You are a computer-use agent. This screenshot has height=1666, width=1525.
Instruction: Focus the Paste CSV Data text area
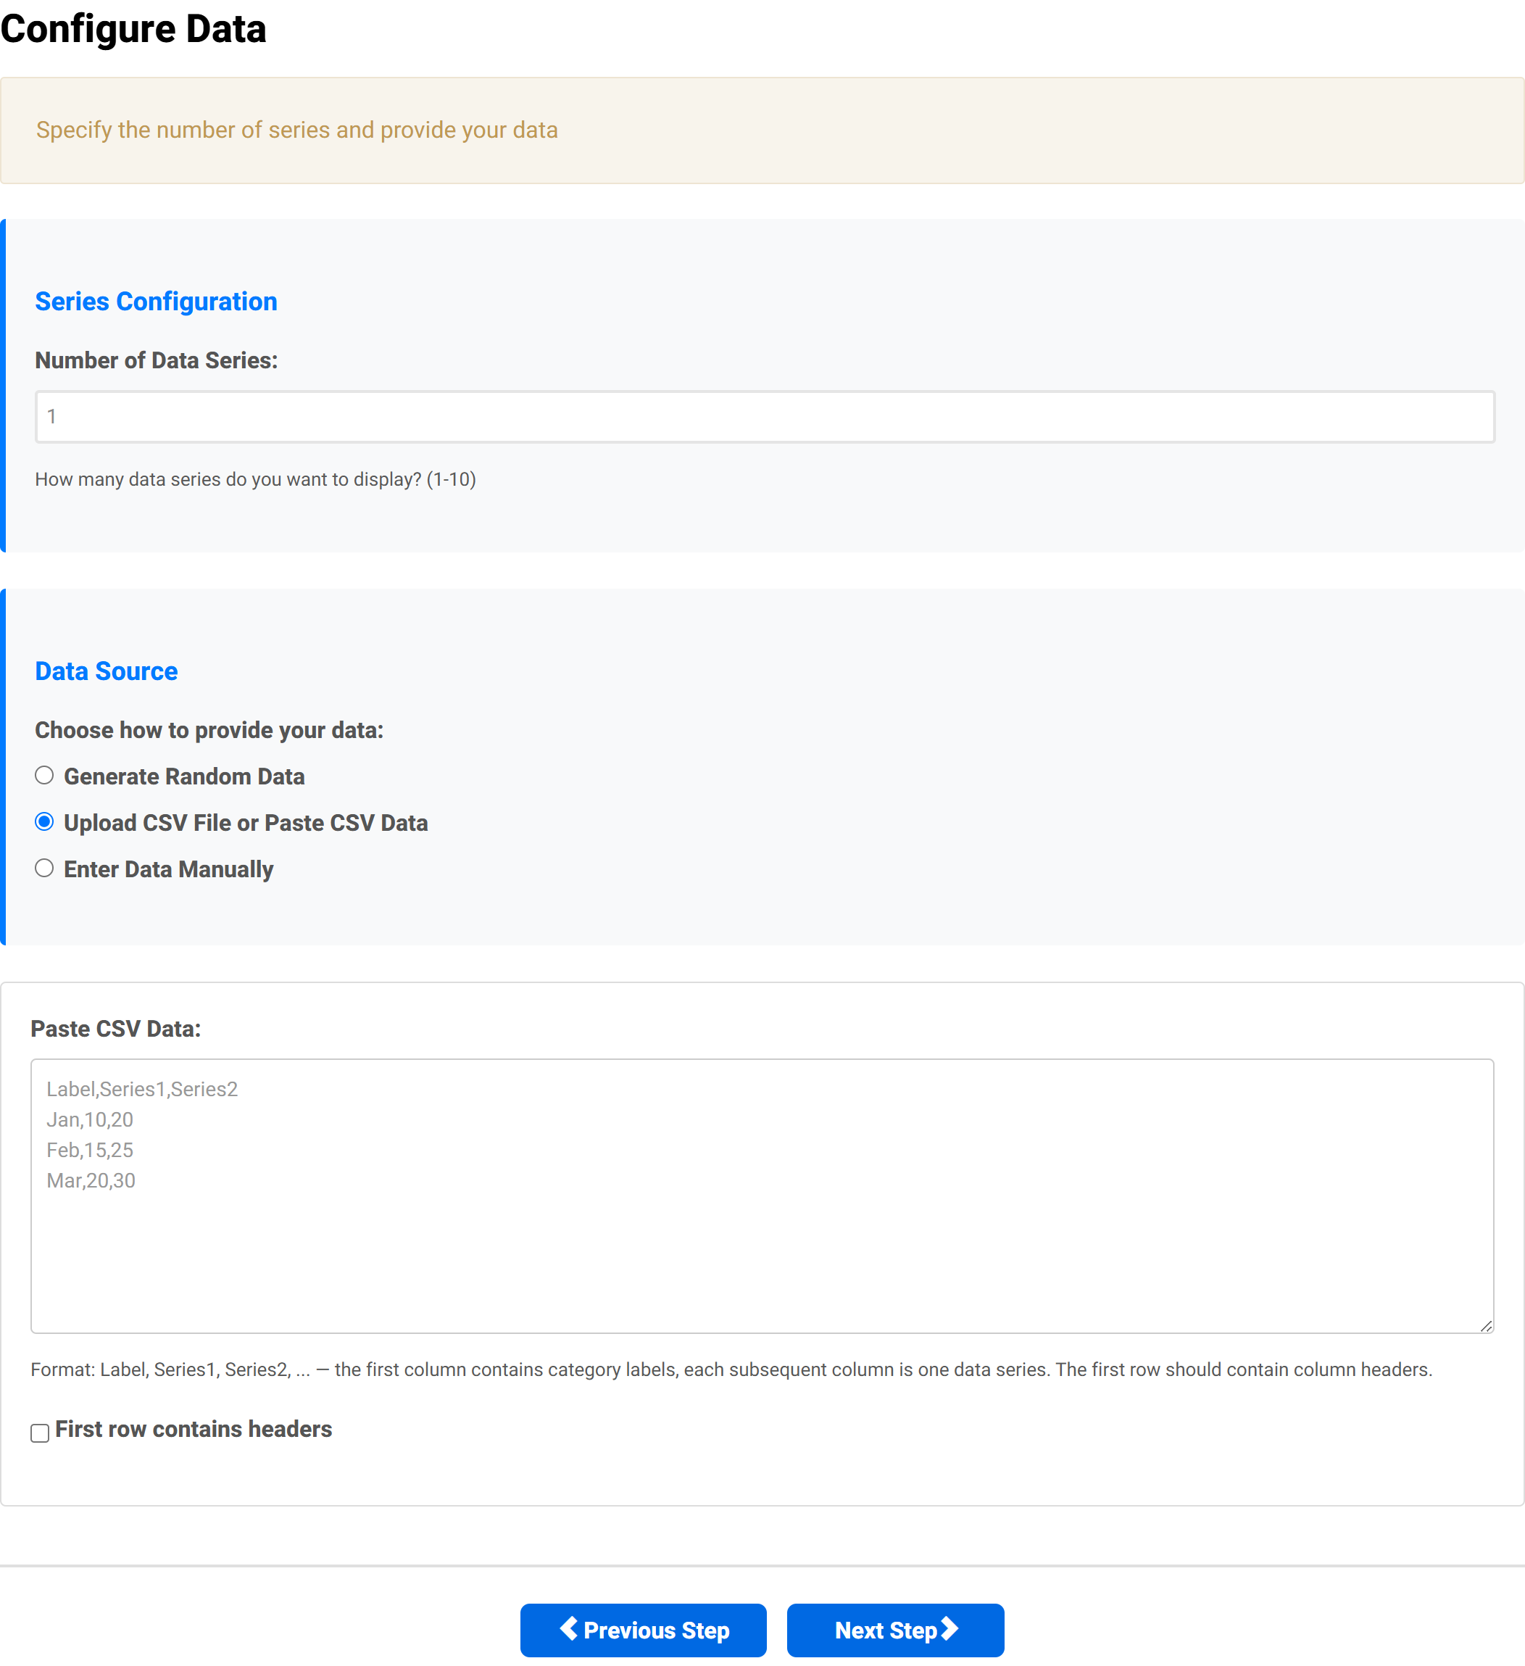762,1195
